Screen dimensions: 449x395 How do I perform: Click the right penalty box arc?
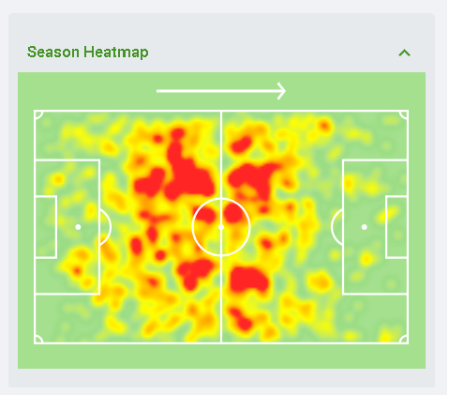(x=337, y=227)
